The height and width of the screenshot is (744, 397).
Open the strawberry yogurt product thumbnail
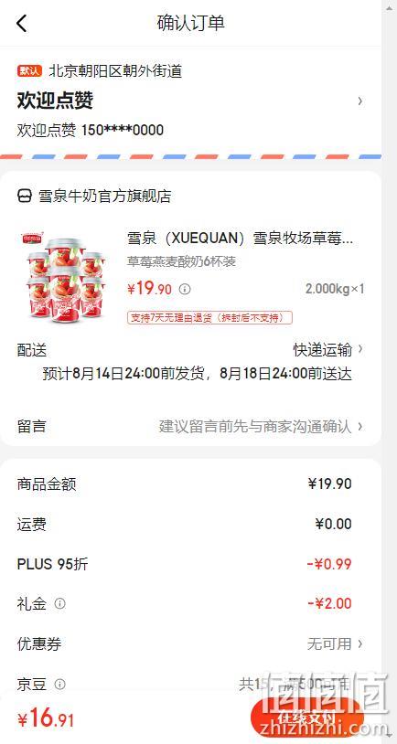[63, 277]
